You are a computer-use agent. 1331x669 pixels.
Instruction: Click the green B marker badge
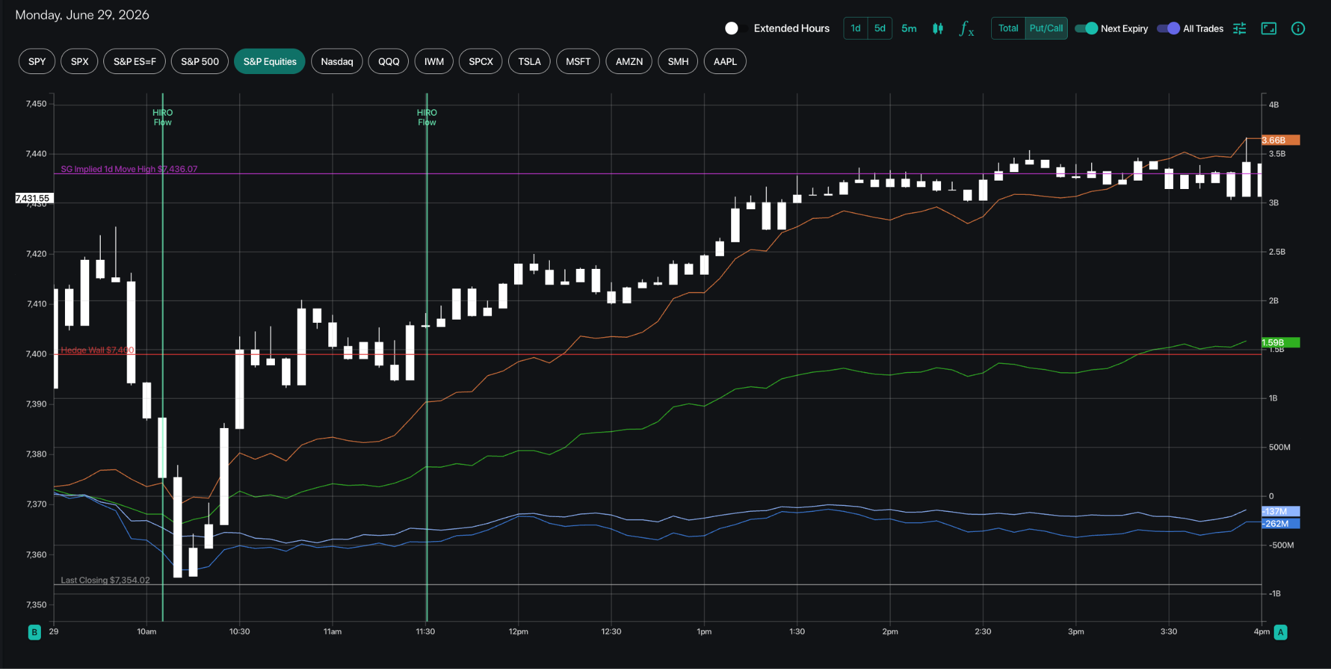[34, 632]
